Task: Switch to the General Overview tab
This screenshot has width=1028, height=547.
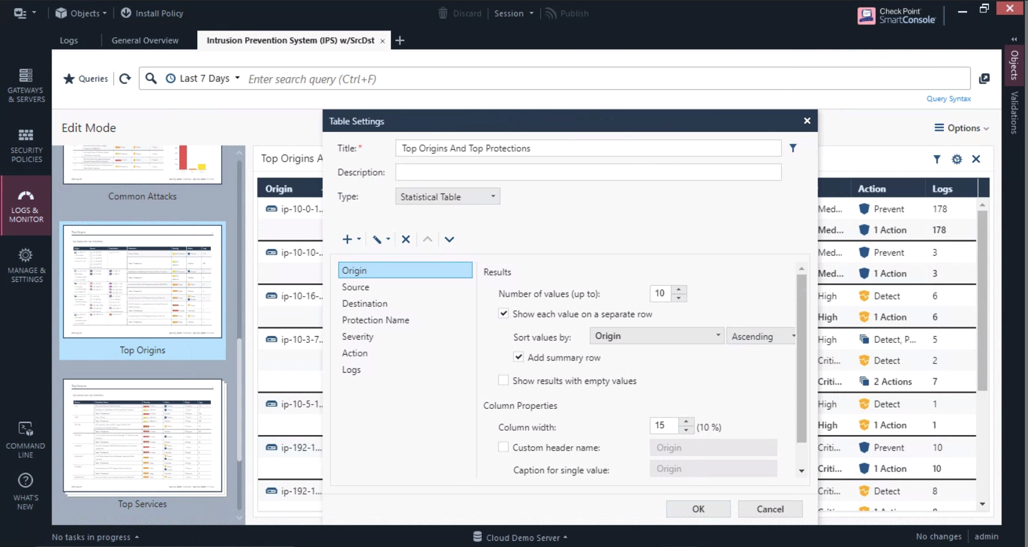Action: (x=145, y=40)
